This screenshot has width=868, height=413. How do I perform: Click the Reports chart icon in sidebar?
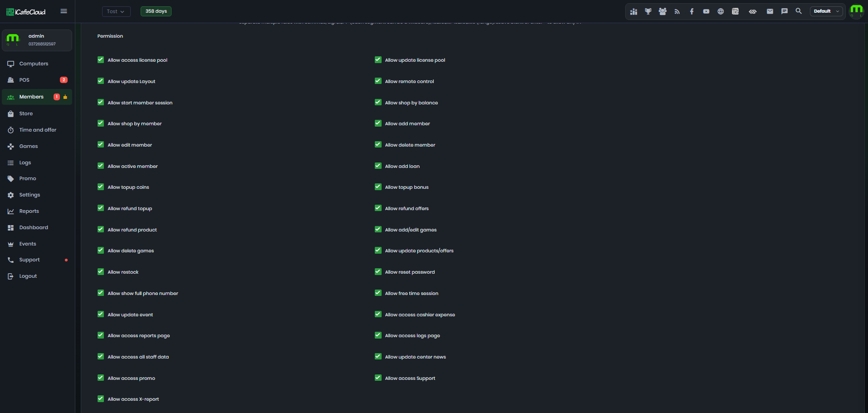click(10, 211)
